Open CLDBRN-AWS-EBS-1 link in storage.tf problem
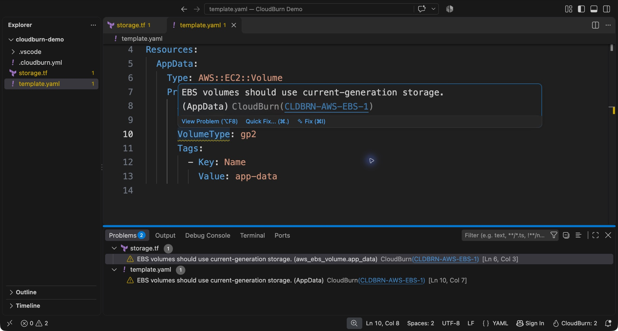 445,259
